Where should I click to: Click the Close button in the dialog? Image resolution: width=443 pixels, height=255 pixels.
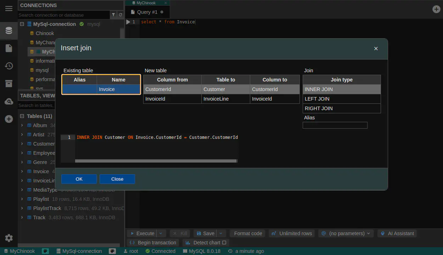tap(117, 179)
